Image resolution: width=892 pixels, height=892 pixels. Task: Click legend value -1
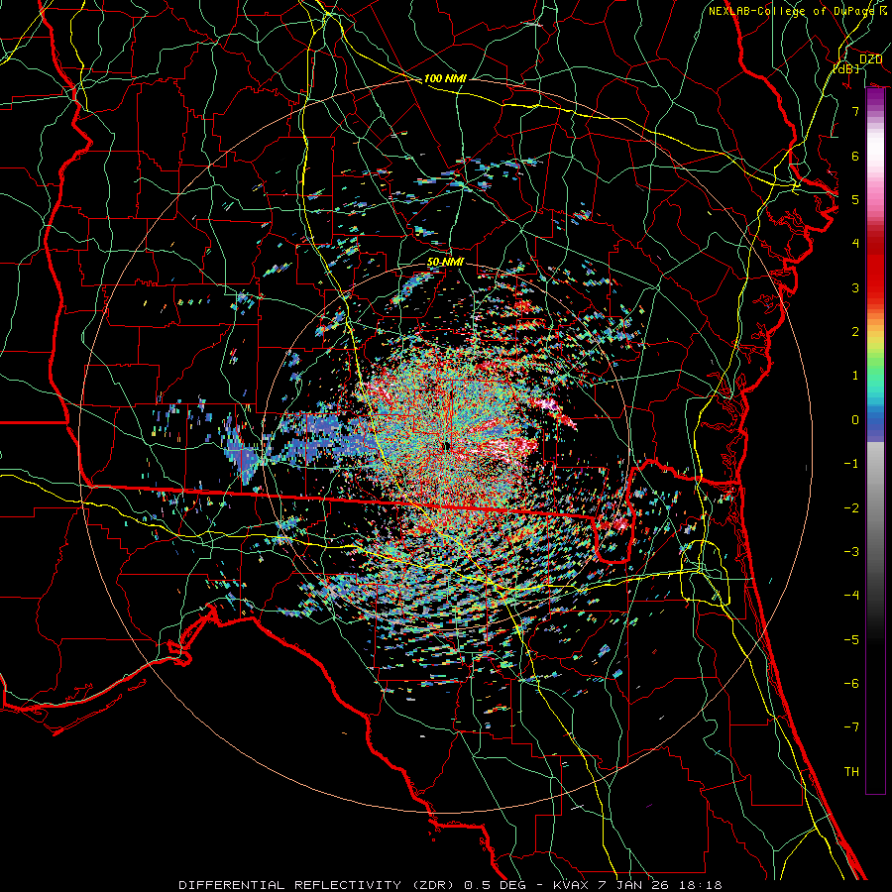(851, 464)
